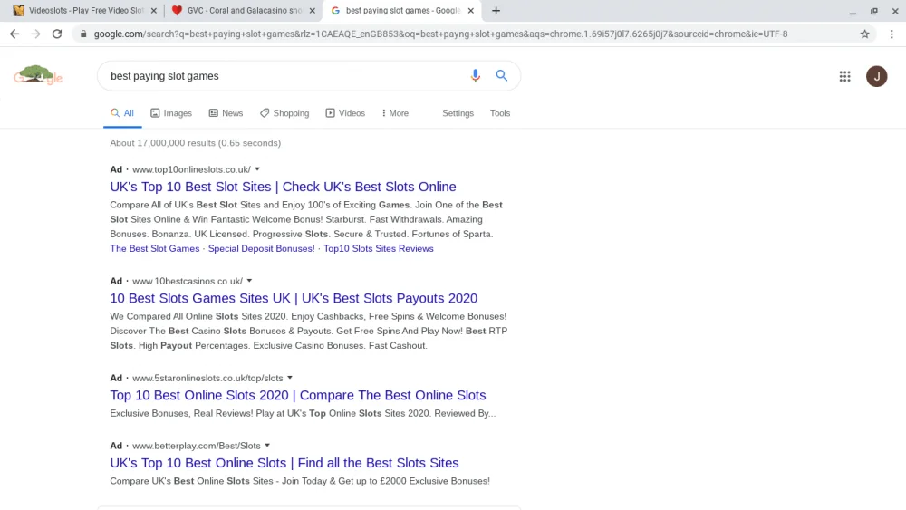906x510 pixels.
Task: Open Top 10 Best Online Slots 2020 link
Action: click(297, 395)
